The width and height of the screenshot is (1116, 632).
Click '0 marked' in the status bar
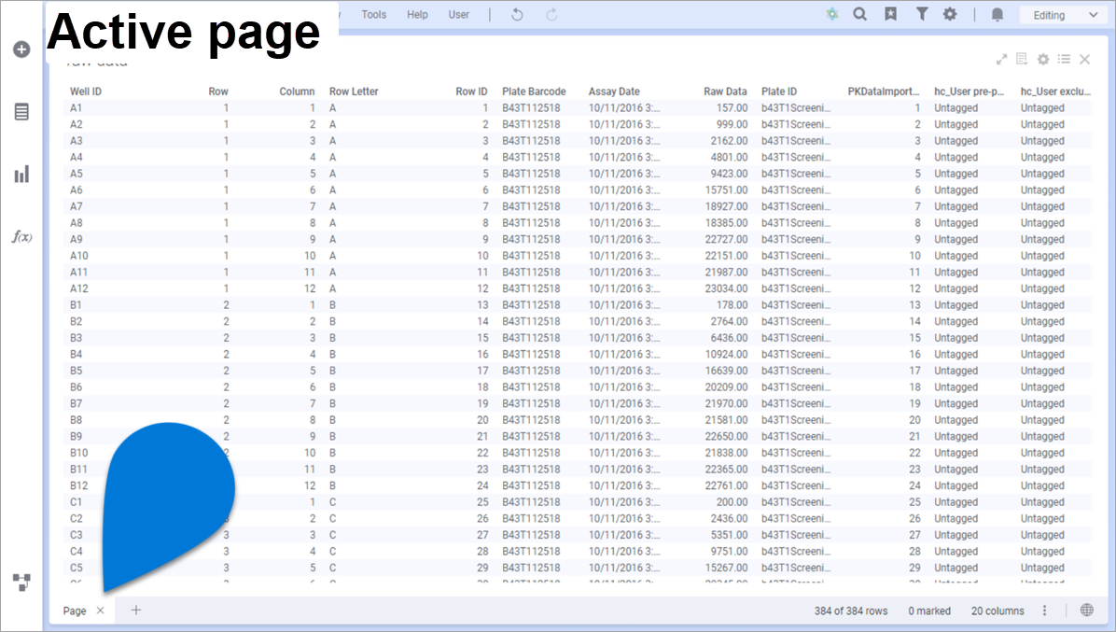[928, 611]
